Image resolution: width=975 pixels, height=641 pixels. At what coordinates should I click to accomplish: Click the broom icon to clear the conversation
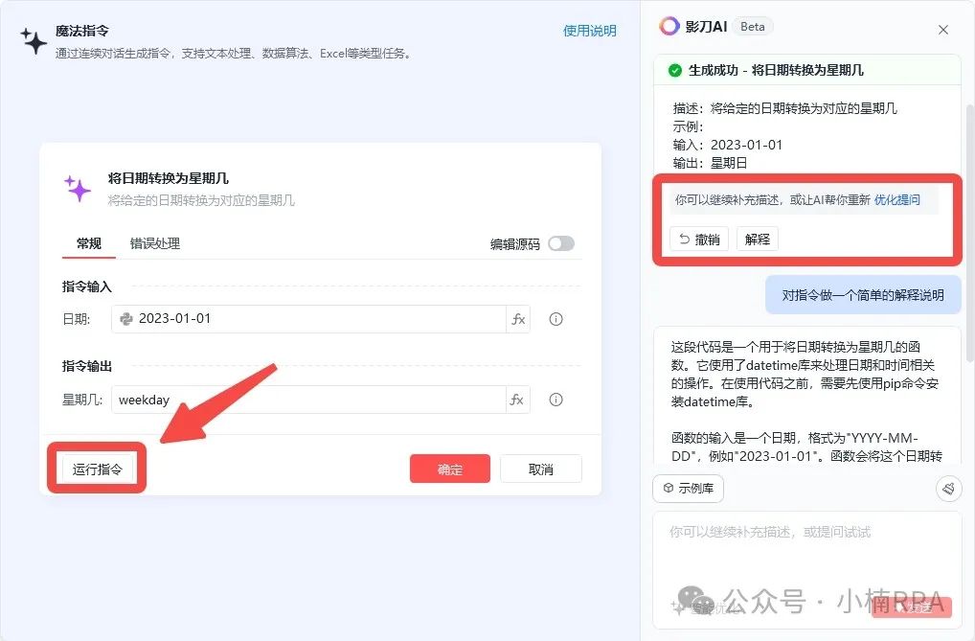point(948,489)
